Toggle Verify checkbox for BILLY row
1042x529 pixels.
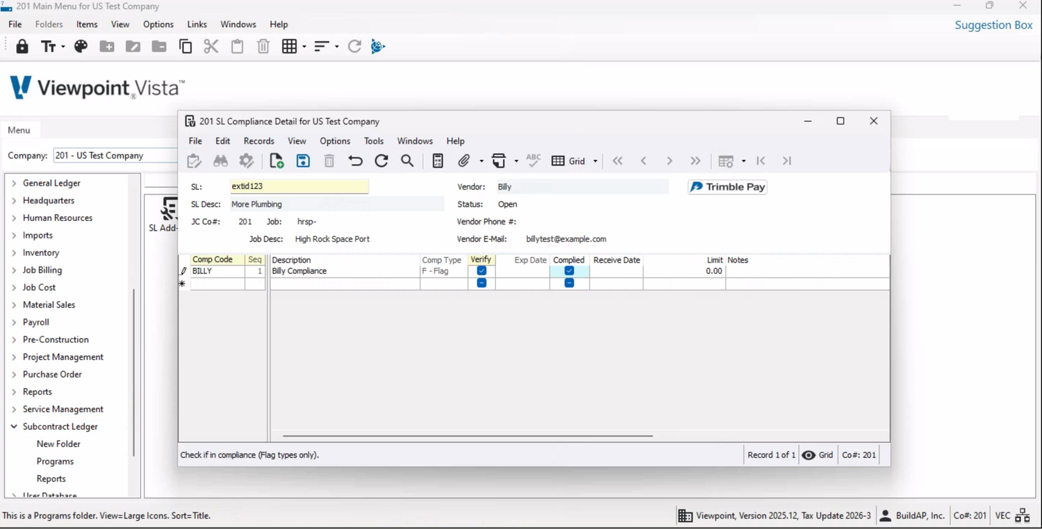(481, 271)
